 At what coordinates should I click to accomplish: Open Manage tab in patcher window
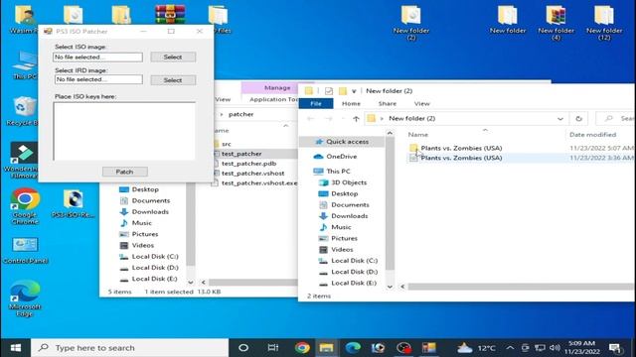(277, 88)
